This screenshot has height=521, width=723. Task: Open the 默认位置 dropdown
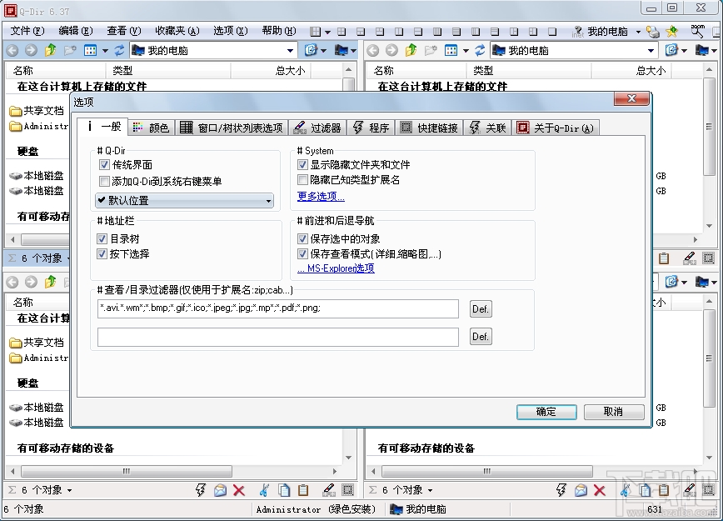coord(184,200)
